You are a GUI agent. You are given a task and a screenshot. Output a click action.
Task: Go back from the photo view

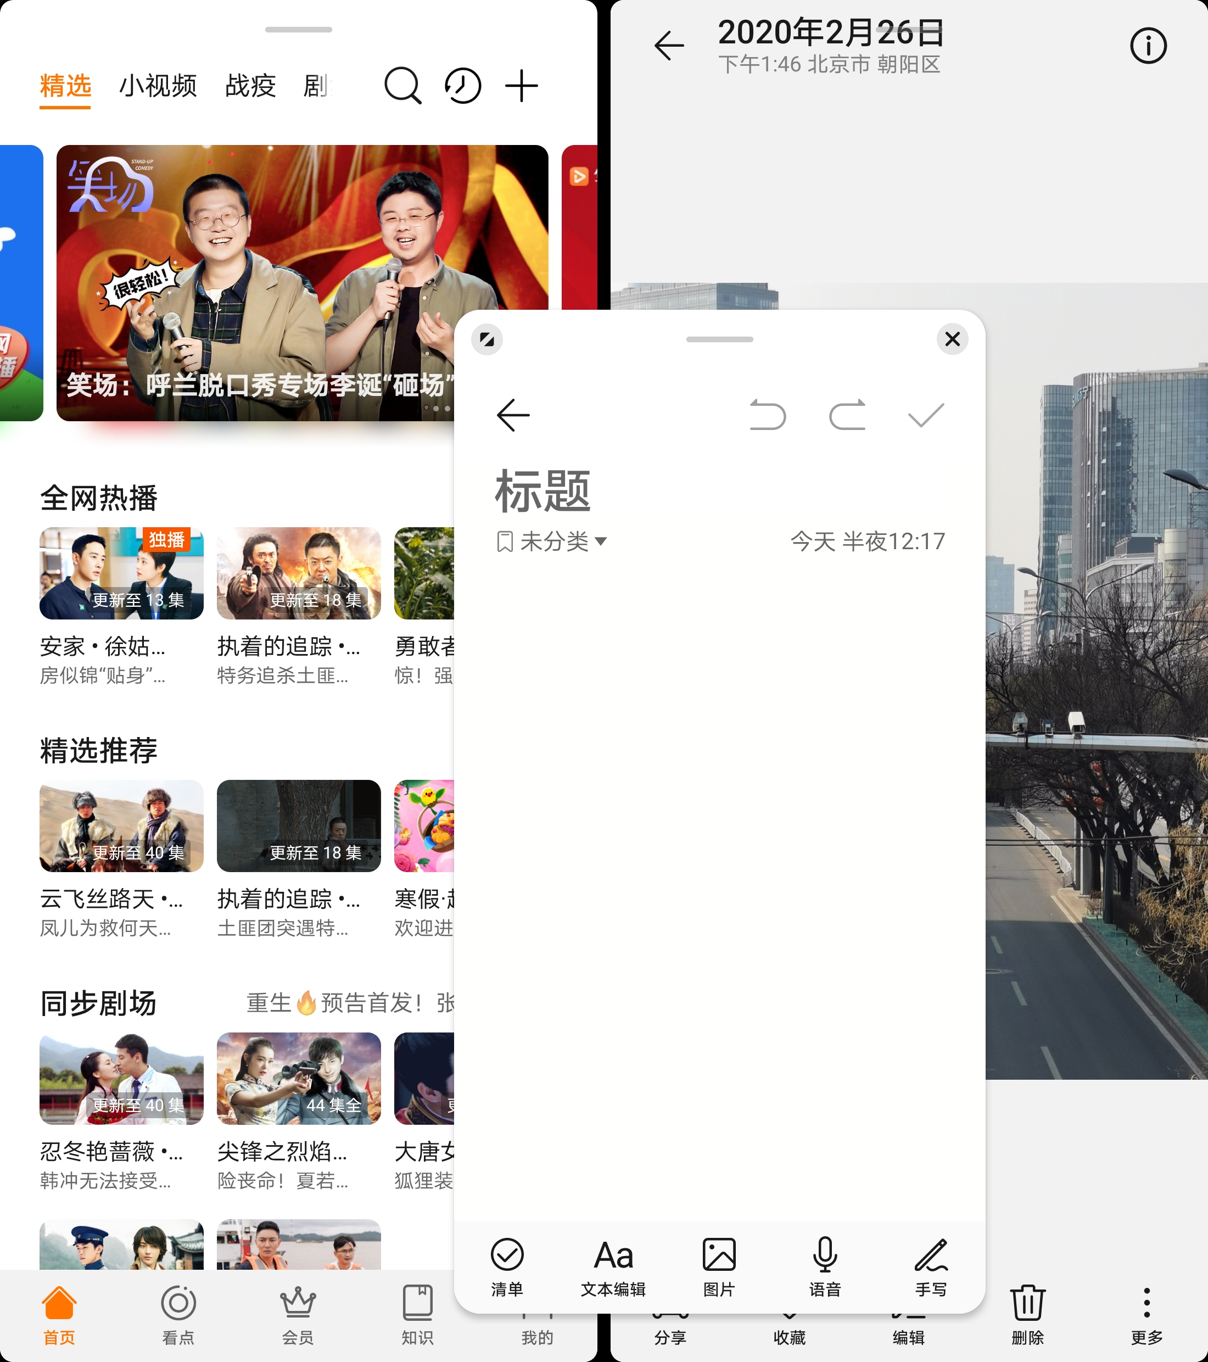tap(669, 46)
